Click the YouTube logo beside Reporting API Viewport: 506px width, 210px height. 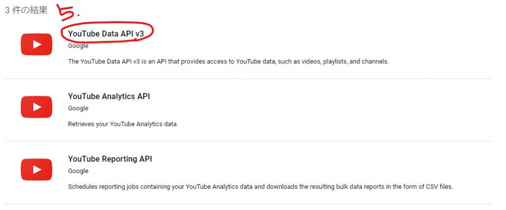37,169
